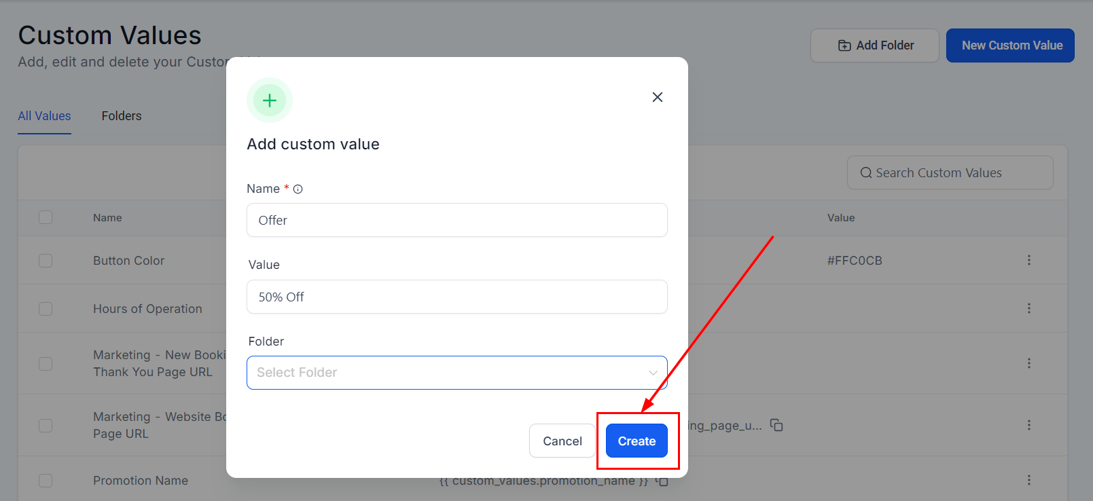
Task: Open the three-dot menu for Promotion Name
Action: pyautogui.click(x=1028, y=480)
